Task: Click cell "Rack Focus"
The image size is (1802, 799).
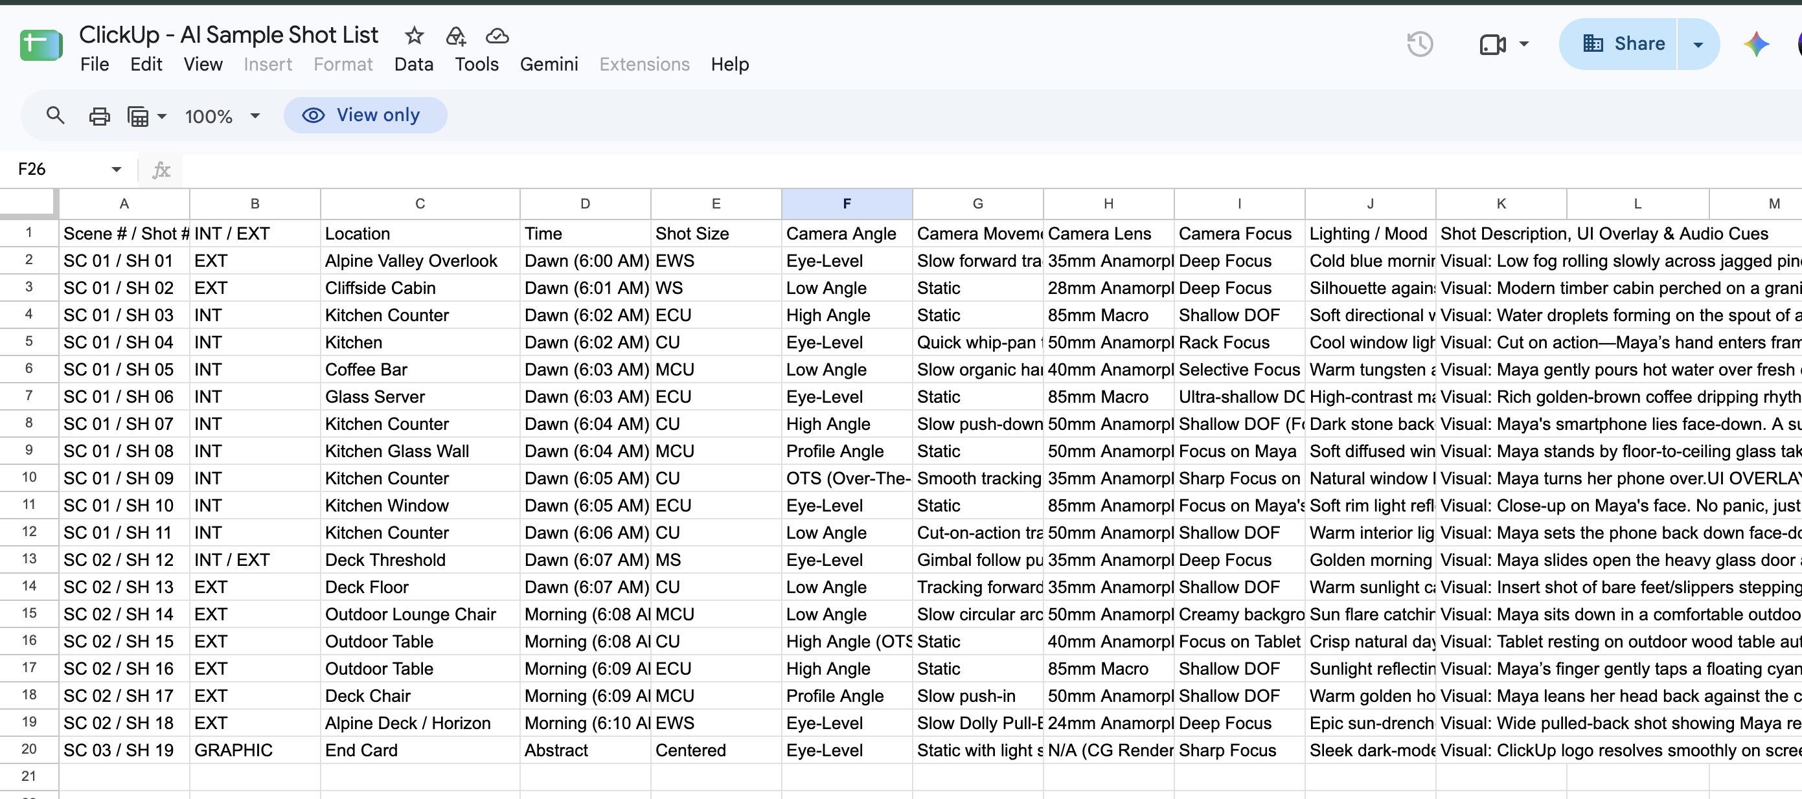Action: tap(1239, 343)
